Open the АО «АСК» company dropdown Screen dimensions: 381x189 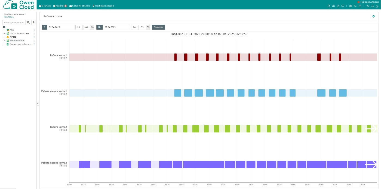tap(9, 17)
